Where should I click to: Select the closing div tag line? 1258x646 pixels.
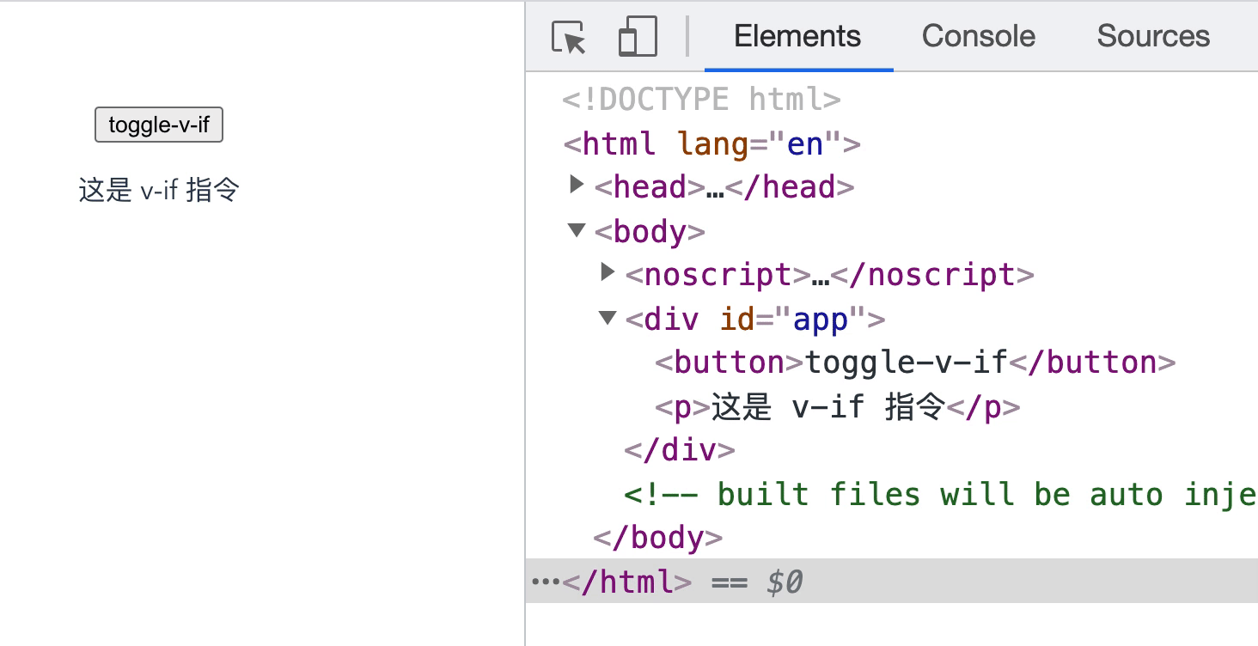pos(680,450)
